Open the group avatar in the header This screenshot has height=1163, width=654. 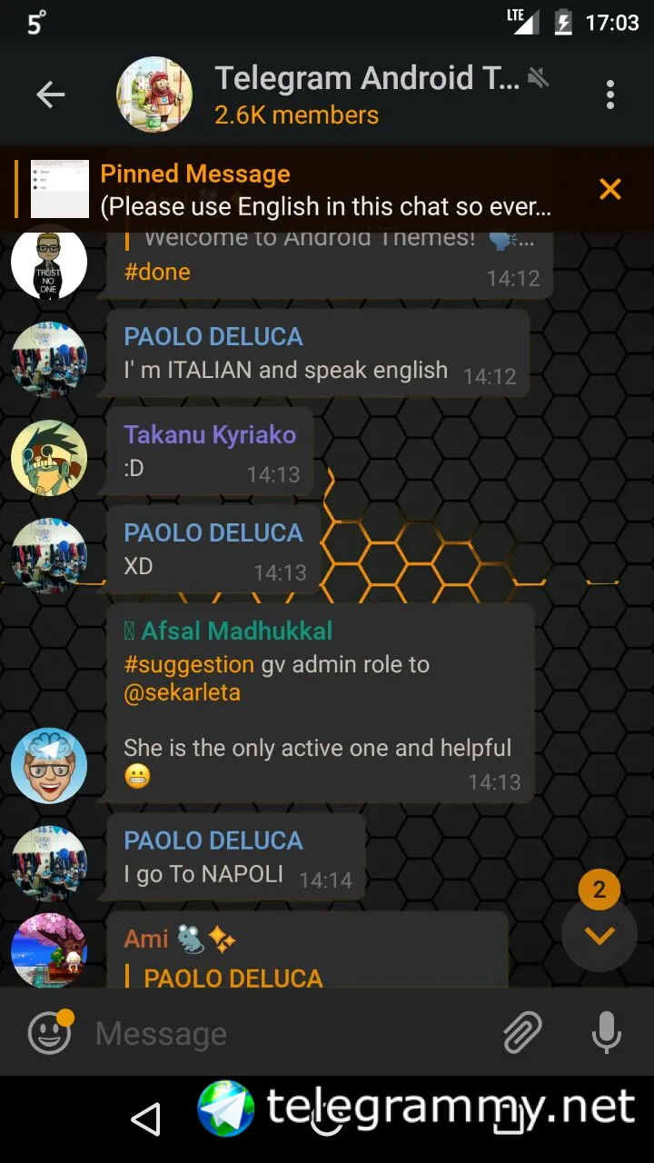(154, 94)
